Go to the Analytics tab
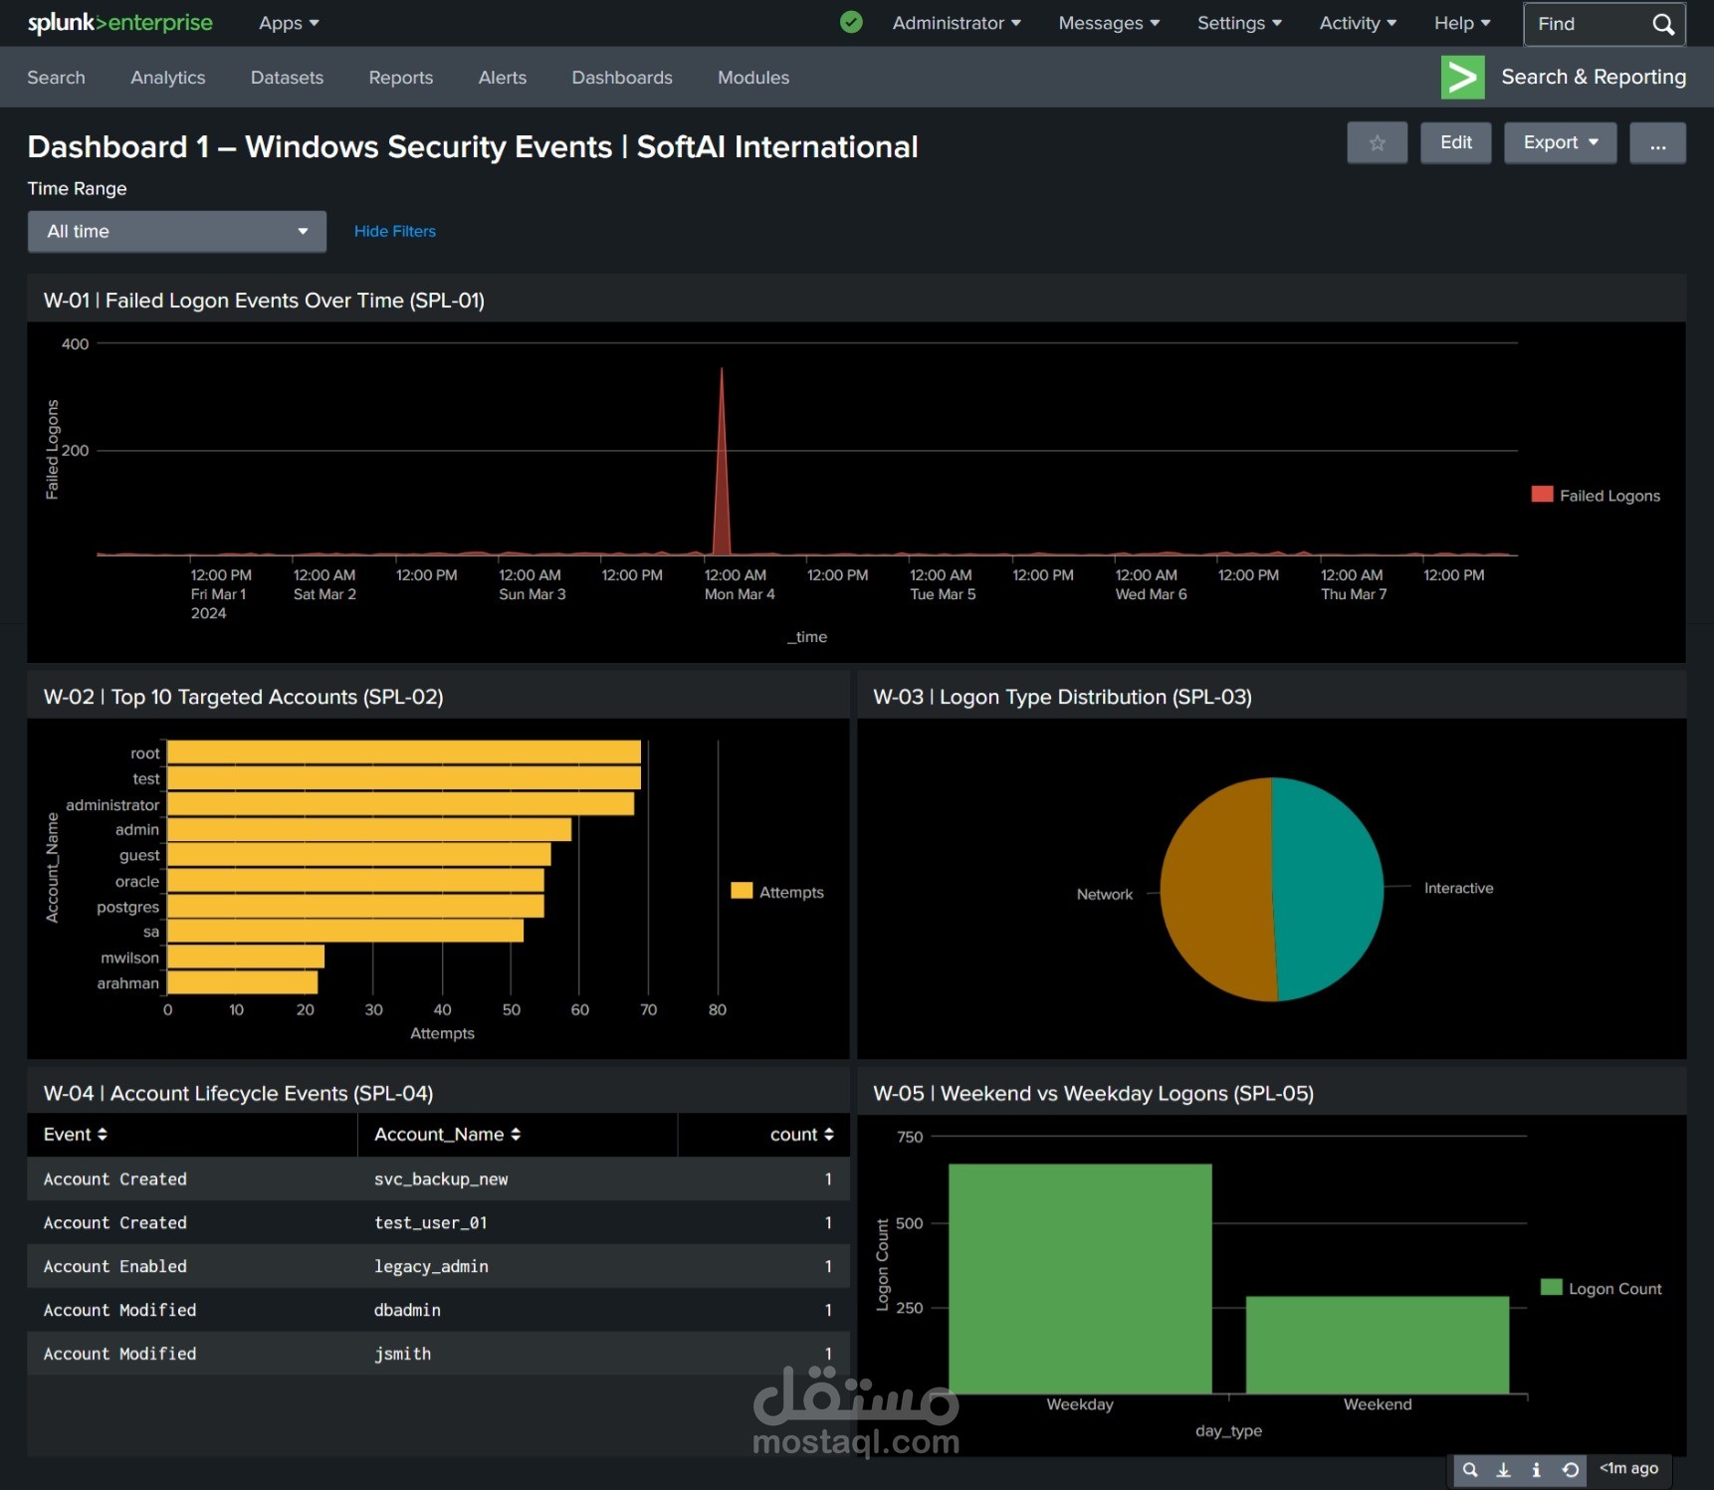The height and width of the screenshot is (1490, 1714). click(168, 78)
